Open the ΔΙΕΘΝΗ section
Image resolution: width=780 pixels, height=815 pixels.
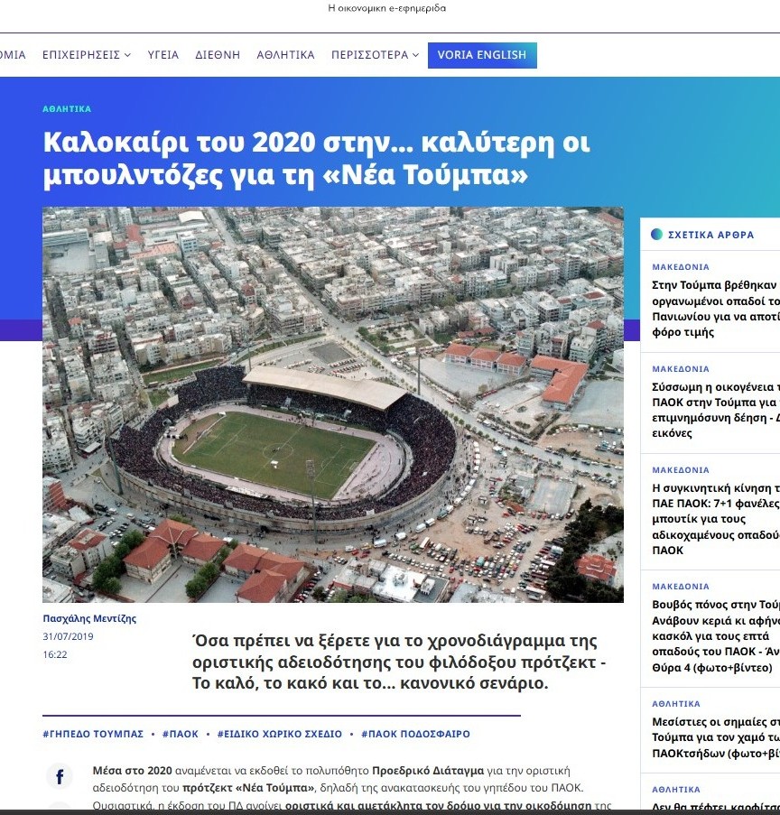pos(218,54)
